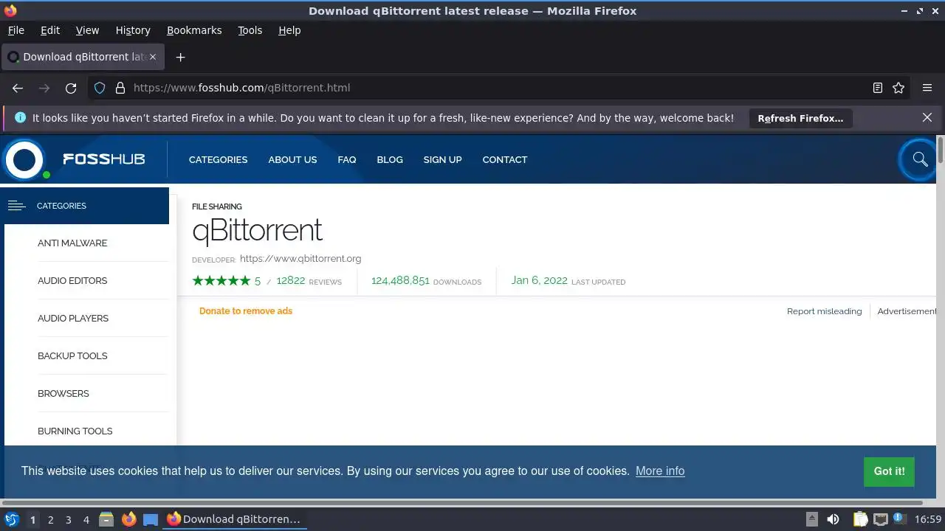The height and width of the screenshot is (531, 945).
Task: Click the site security padlock icon
Action: [x=120, y=88]
